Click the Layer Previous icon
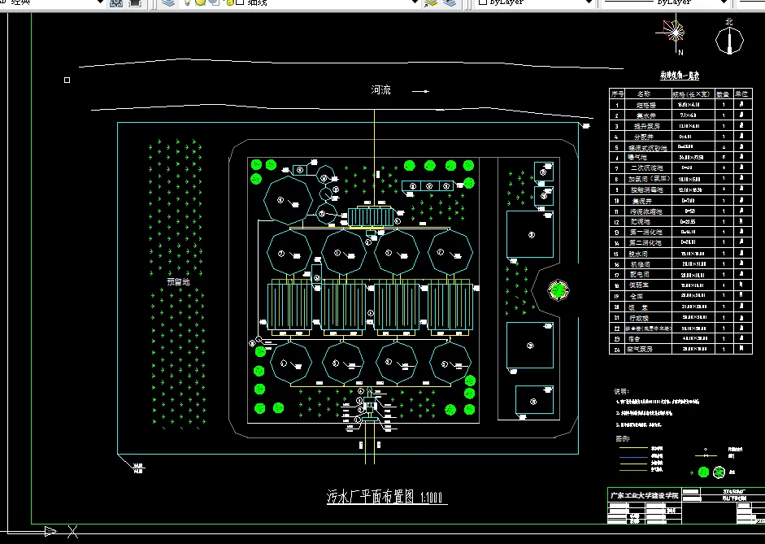This screenshot has width=765, height=544. click(x=450, y=3)
